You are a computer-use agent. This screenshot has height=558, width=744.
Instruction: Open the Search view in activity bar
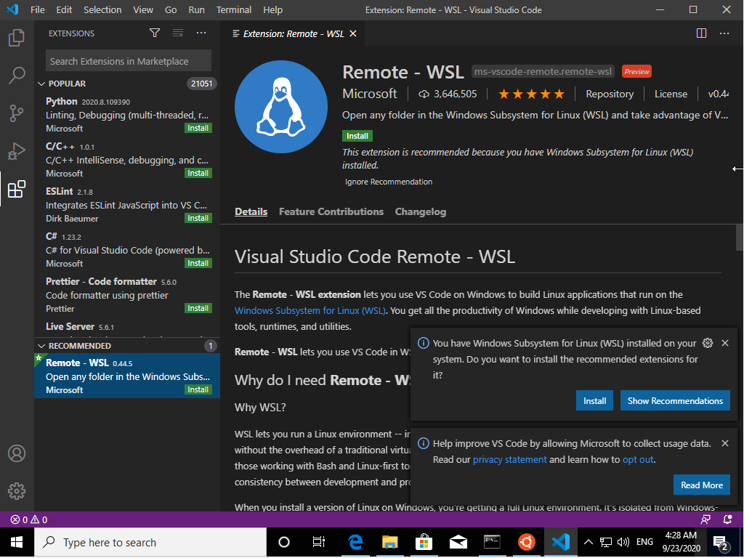pos(17,76)
